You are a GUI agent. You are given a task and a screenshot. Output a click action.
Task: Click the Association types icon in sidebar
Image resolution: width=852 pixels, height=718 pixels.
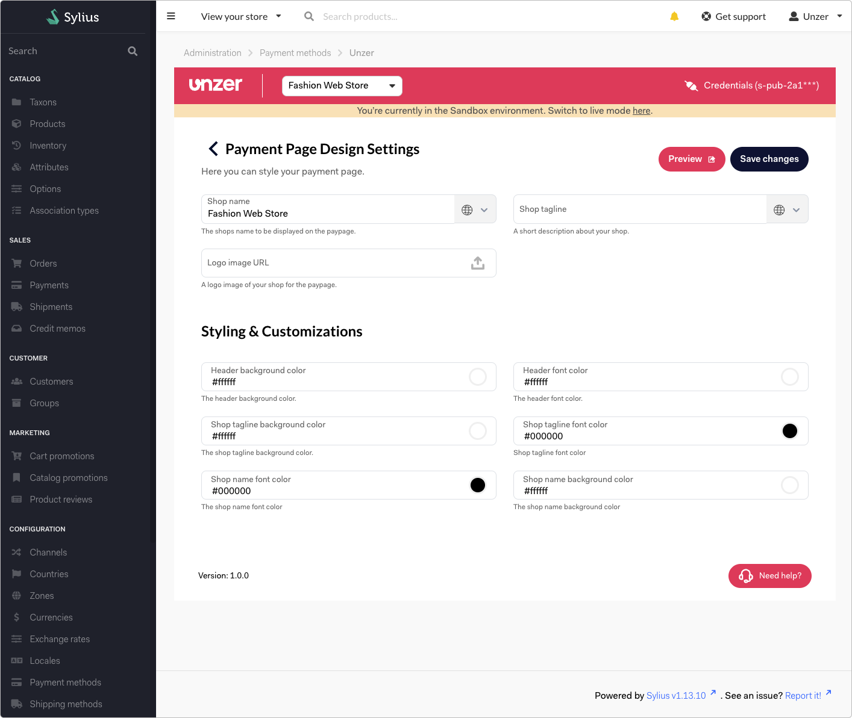[x=17, y=211]
